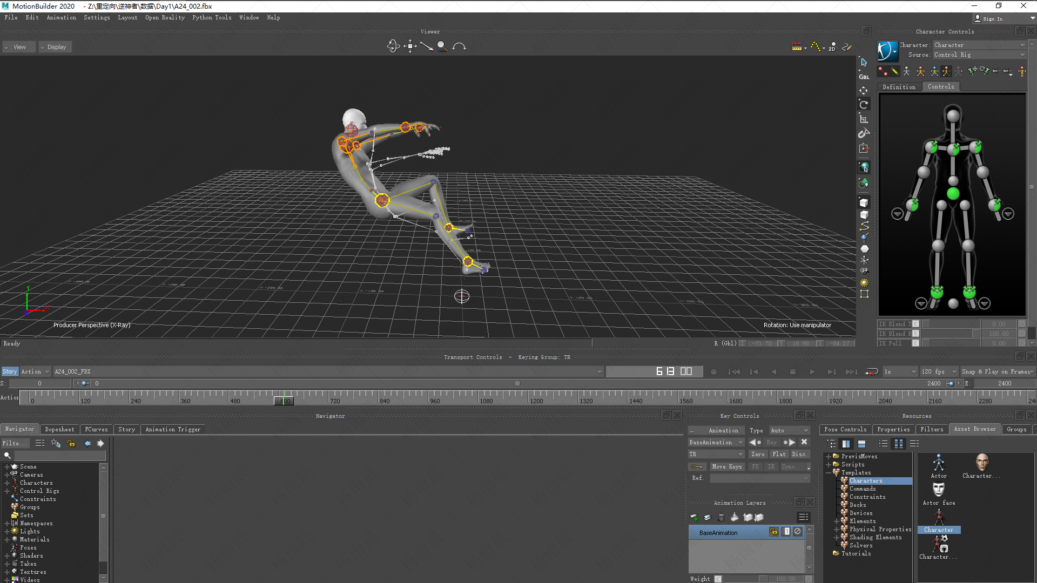Toggle the GBL global/local coordinate icon
Image resolution: width=1037 pixels, height=583 pixels.
tap(864, 76)
